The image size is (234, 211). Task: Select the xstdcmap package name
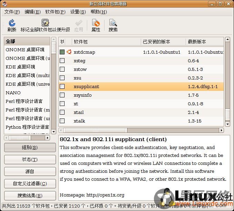84,52
